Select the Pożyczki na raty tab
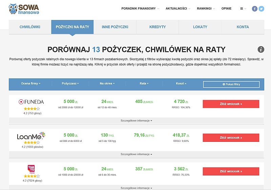Screen dimensions: 271x190 click(72, 27)
